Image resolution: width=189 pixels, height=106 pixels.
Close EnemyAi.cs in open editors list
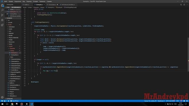(7, 12)
